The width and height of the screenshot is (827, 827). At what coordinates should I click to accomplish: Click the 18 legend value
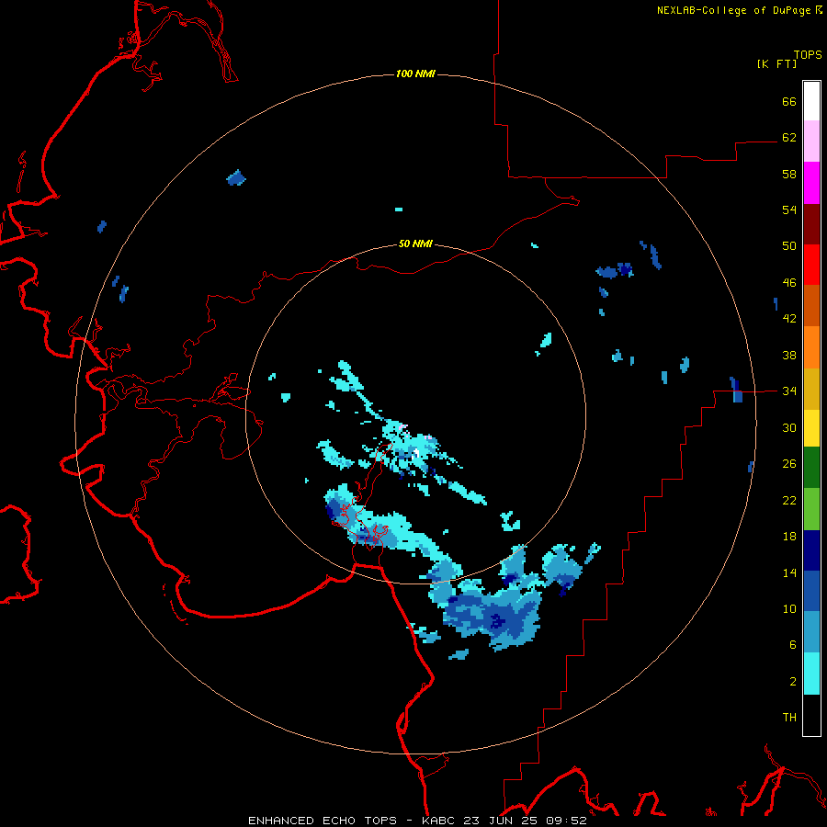(x=789, y=537)
